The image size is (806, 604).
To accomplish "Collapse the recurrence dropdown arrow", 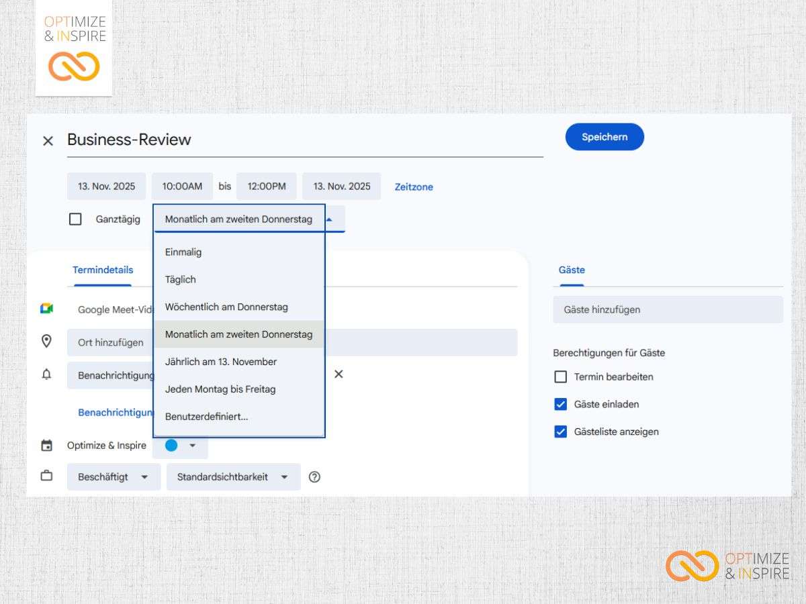I will pyautogui.click(x=329, y=219).
